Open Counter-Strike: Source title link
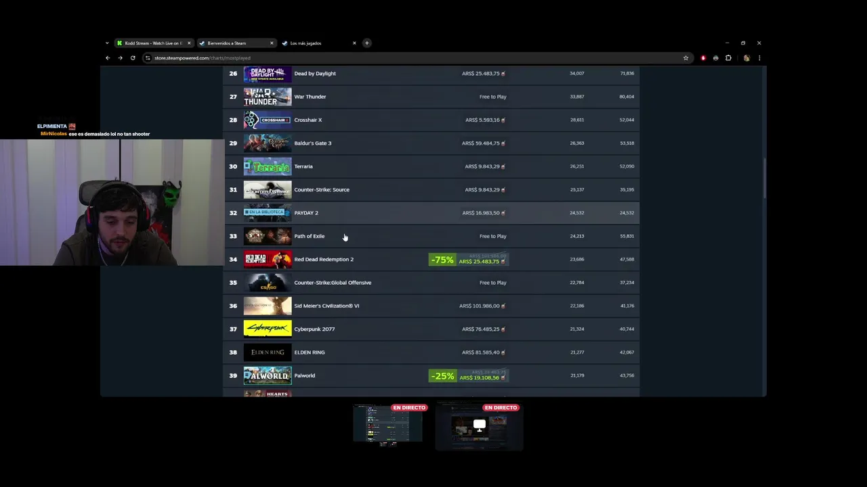867x487 pixels. [x=322, y=189]
